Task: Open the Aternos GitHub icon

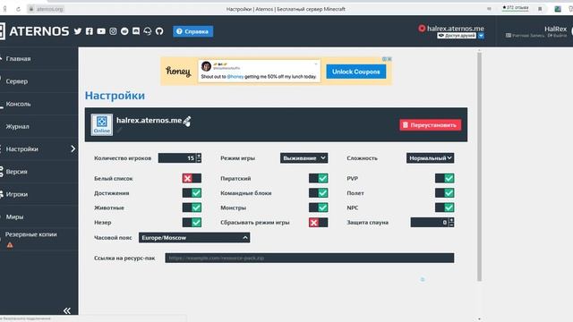Action: coord(159,31)
